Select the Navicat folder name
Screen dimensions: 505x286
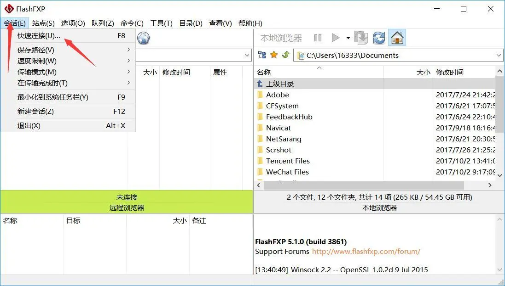click(x=278, y=128)
